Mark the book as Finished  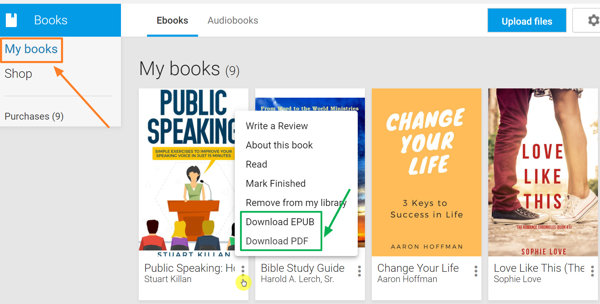coord(275,183)
